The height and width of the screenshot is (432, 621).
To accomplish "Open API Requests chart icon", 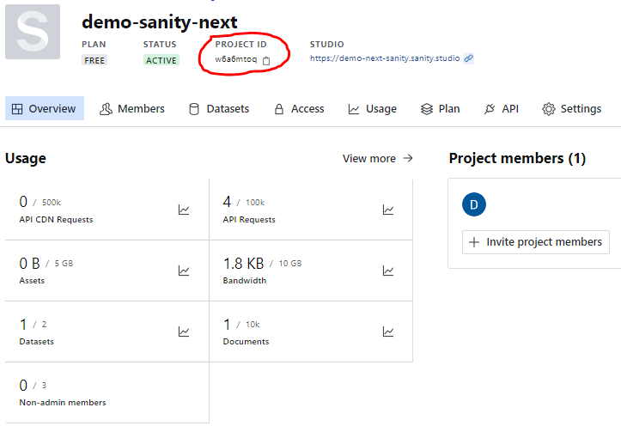I will 388,210.
